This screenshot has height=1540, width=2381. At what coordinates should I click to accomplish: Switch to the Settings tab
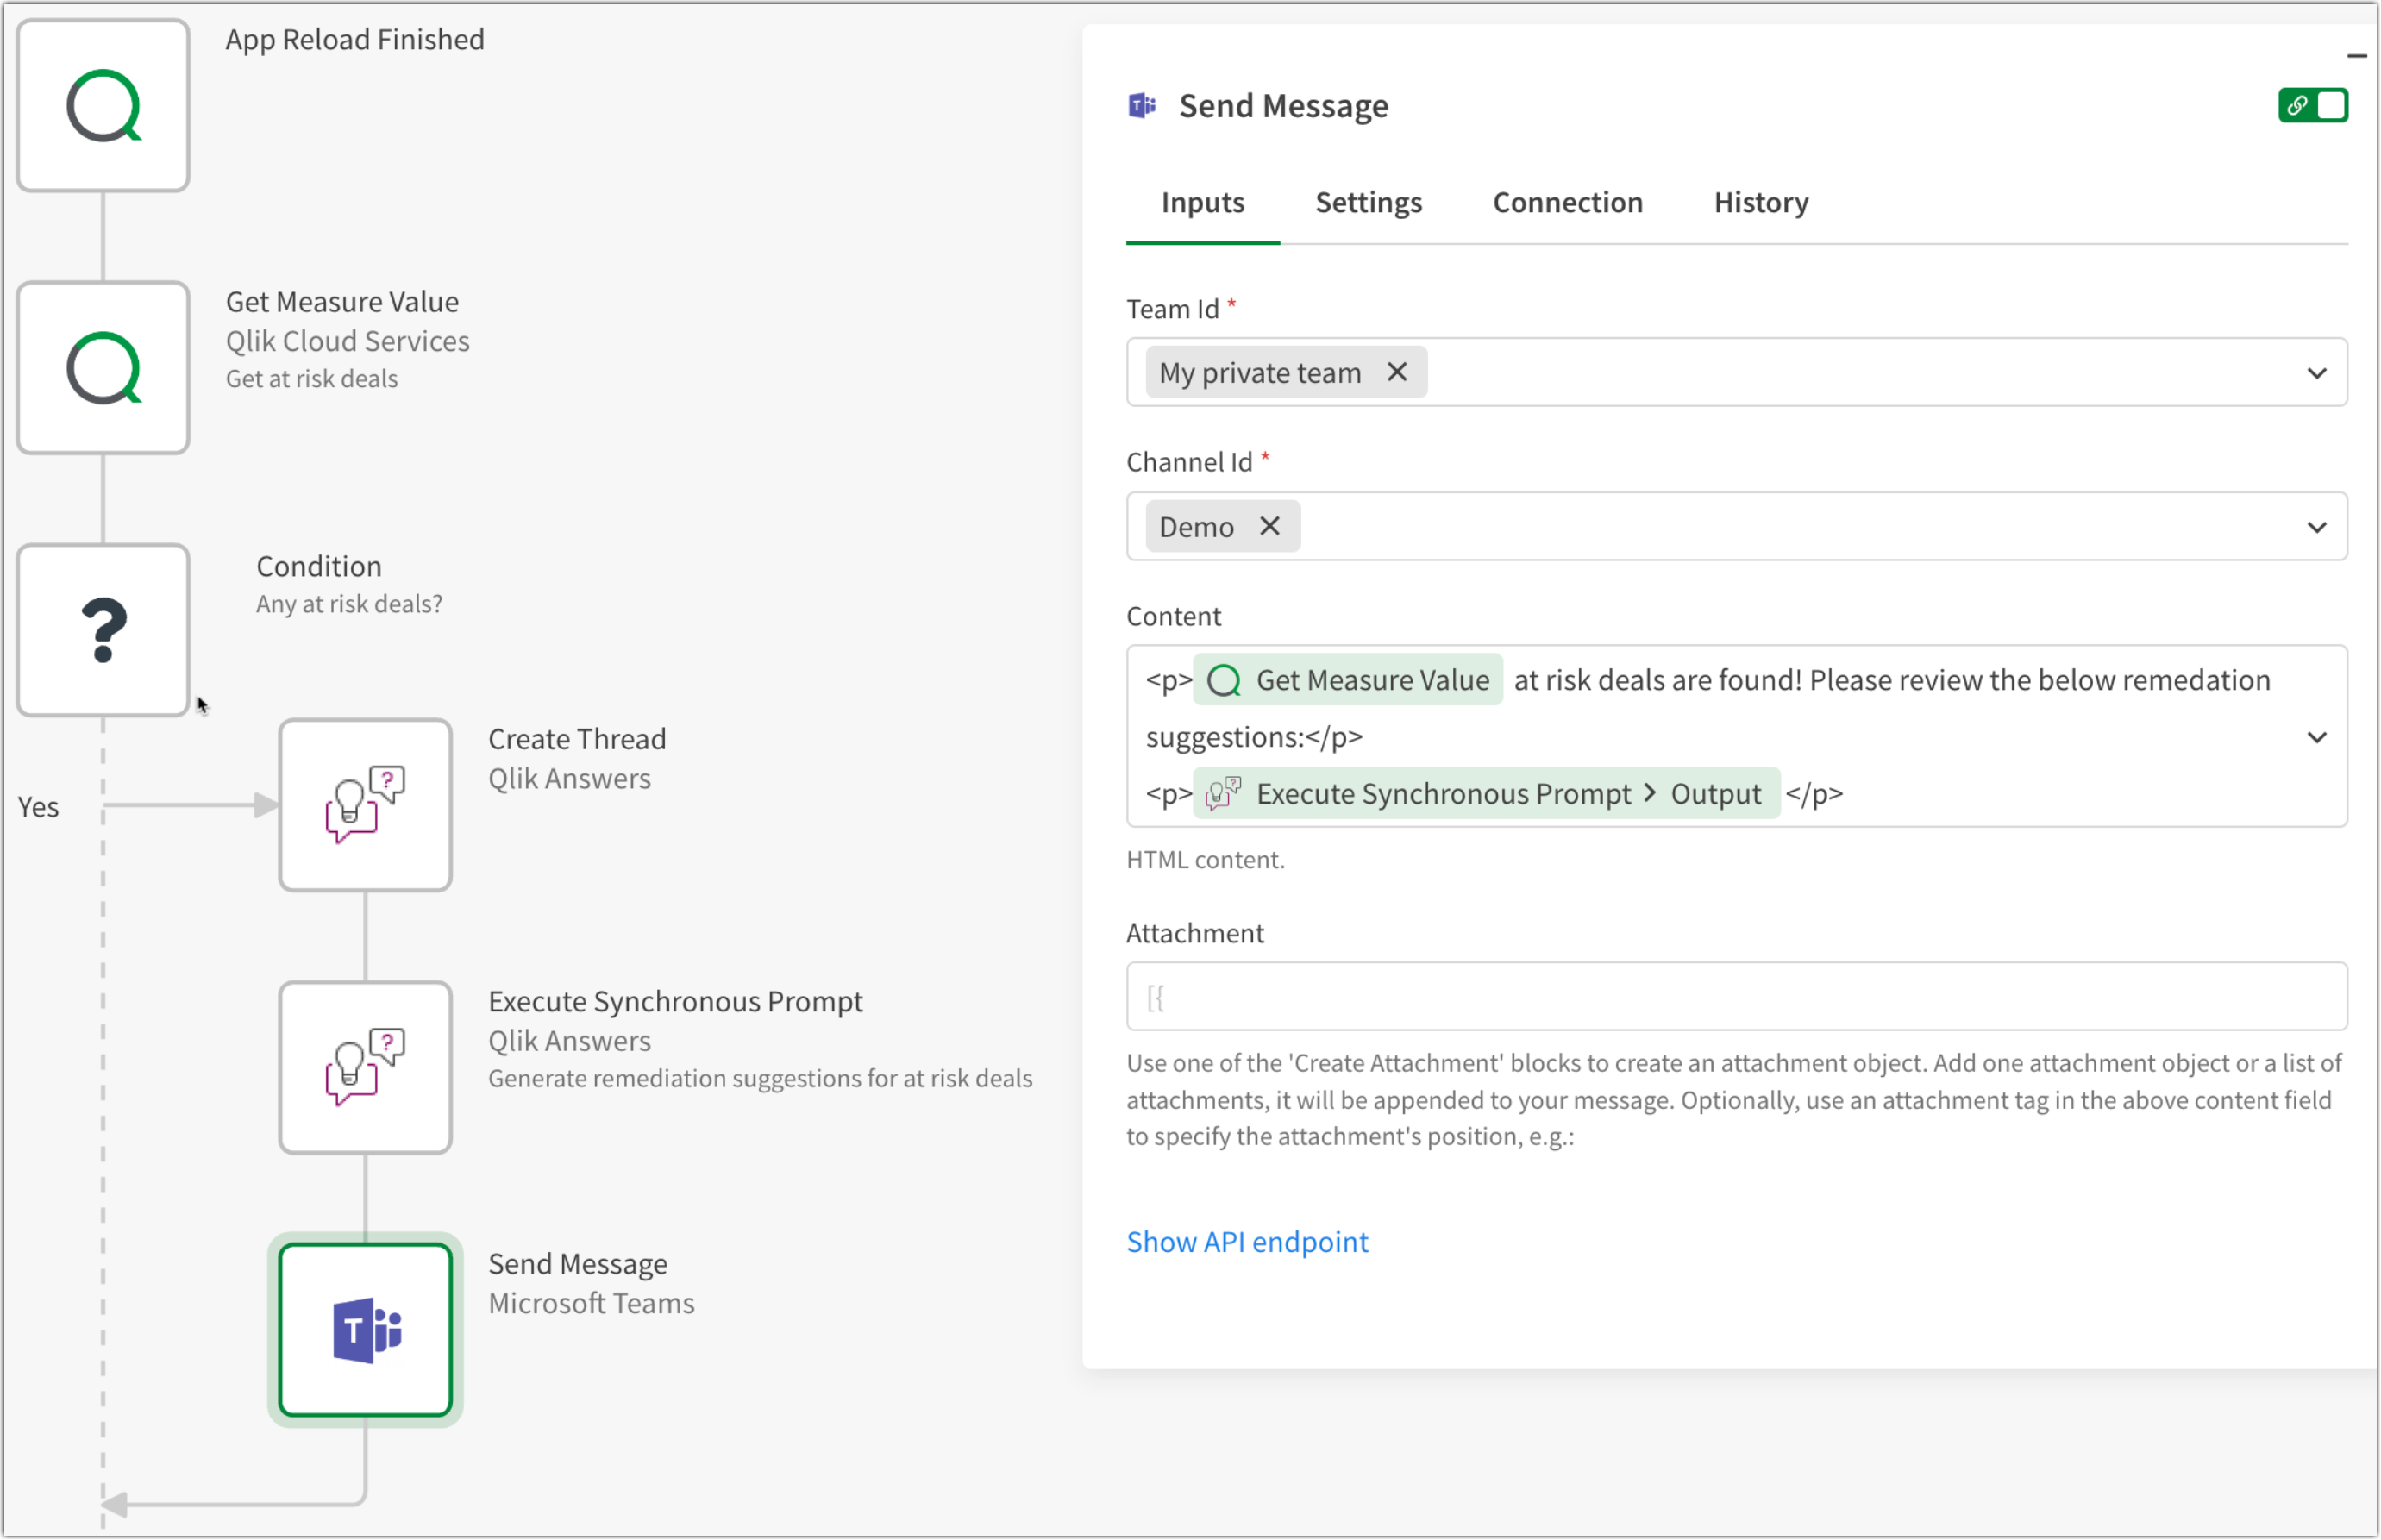[1368, 202]
